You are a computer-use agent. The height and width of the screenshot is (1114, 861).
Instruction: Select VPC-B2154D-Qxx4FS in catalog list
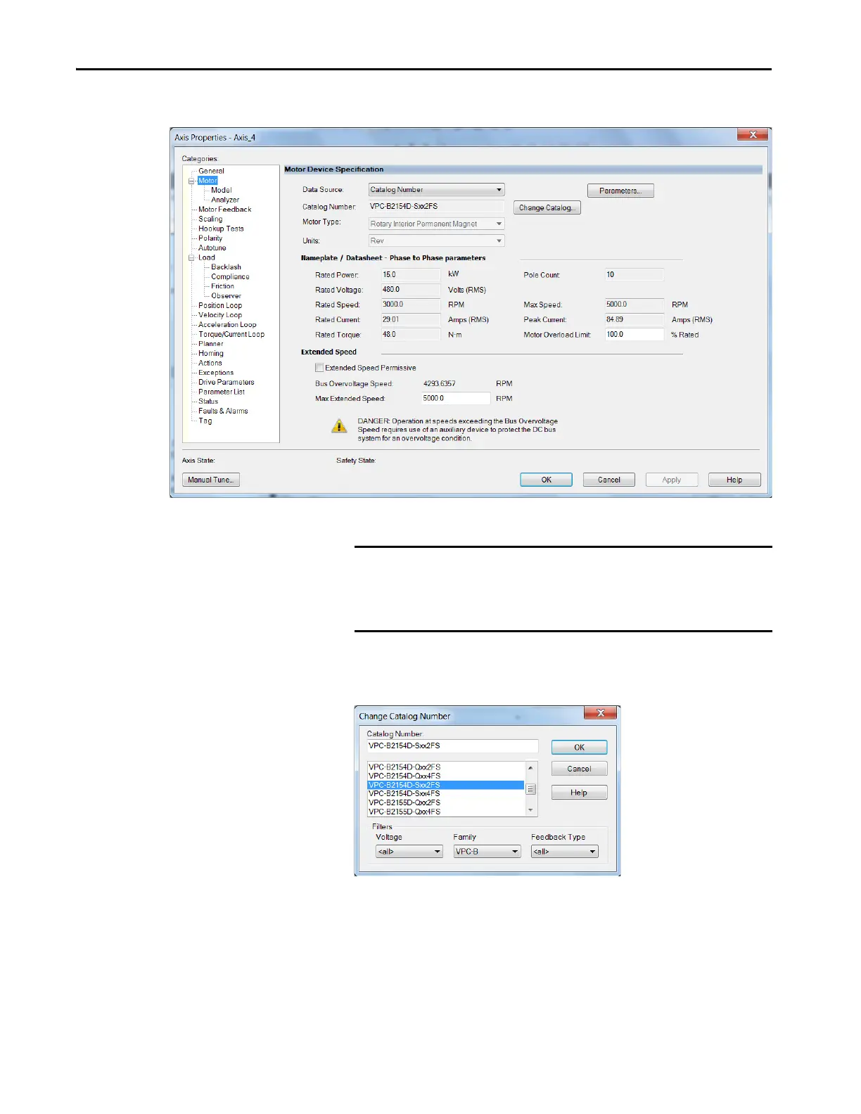point(445,776)
